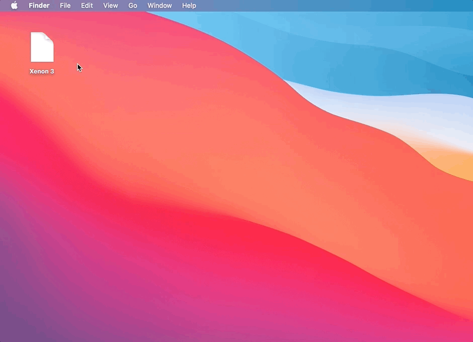The image size is (473, 342).
Task: Open the Window menu
Action: (160, 6)
